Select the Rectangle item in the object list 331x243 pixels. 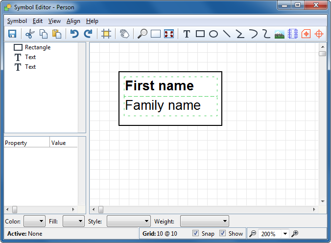[x=37, y=47]
